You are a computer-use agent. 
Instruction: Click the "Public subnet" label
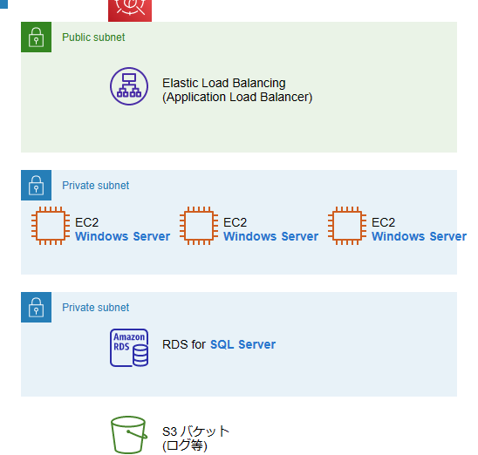tap(93, 37)
